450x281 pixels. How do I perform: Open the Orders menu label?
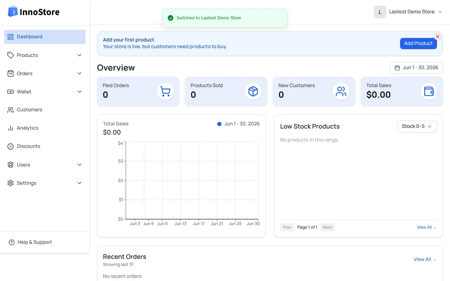pyautogui.click(x=25, y=73)
